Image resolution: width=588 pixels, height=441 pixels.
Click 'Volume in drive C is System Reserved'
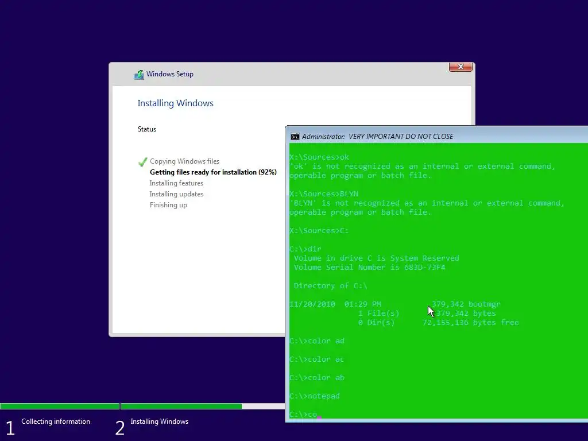pyautogui.click(x=376, y=258)
